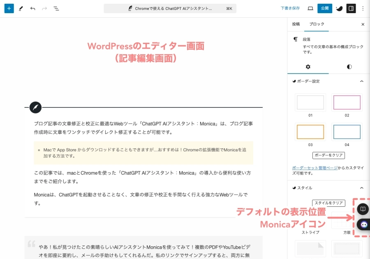Click the preview device icon
Viewport: 370px width, 259px height.
click(x=310, y=8)
